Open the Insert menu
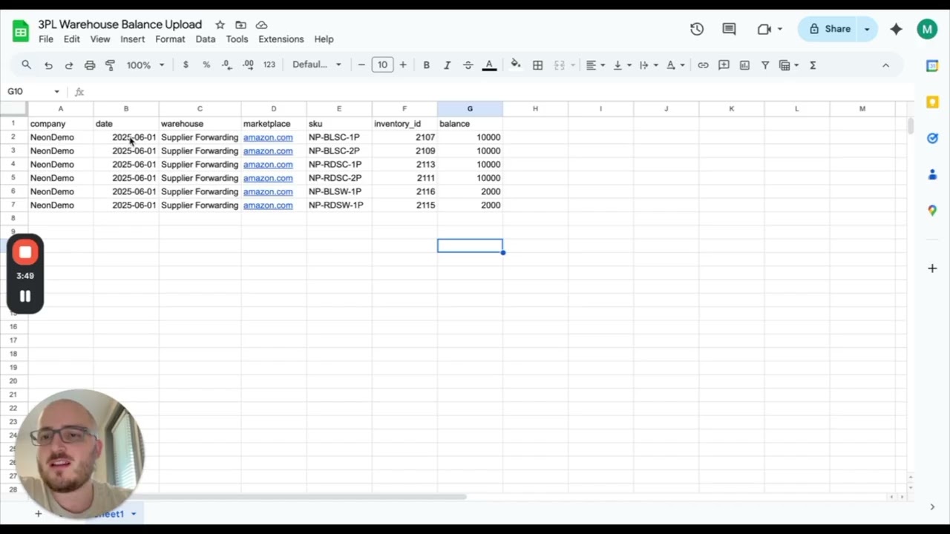 133,39
